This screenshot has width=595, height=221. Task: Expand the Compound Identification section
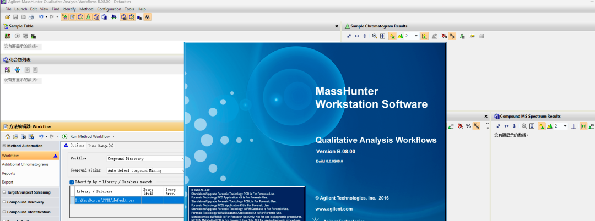click(x=4, y=212)
